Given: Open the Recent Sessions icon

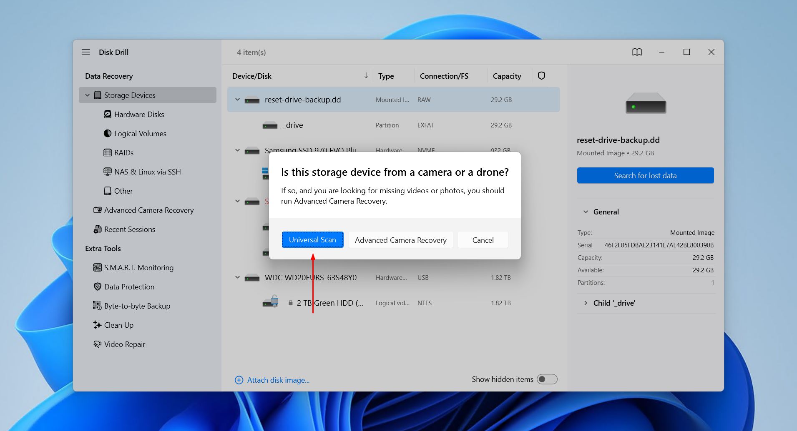Looking at the screenshot, I should click(x=98, y=229).
